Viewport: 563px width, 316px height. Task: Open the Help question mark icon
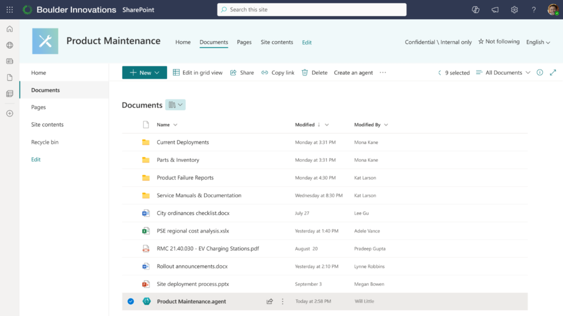tap(533, 10)
